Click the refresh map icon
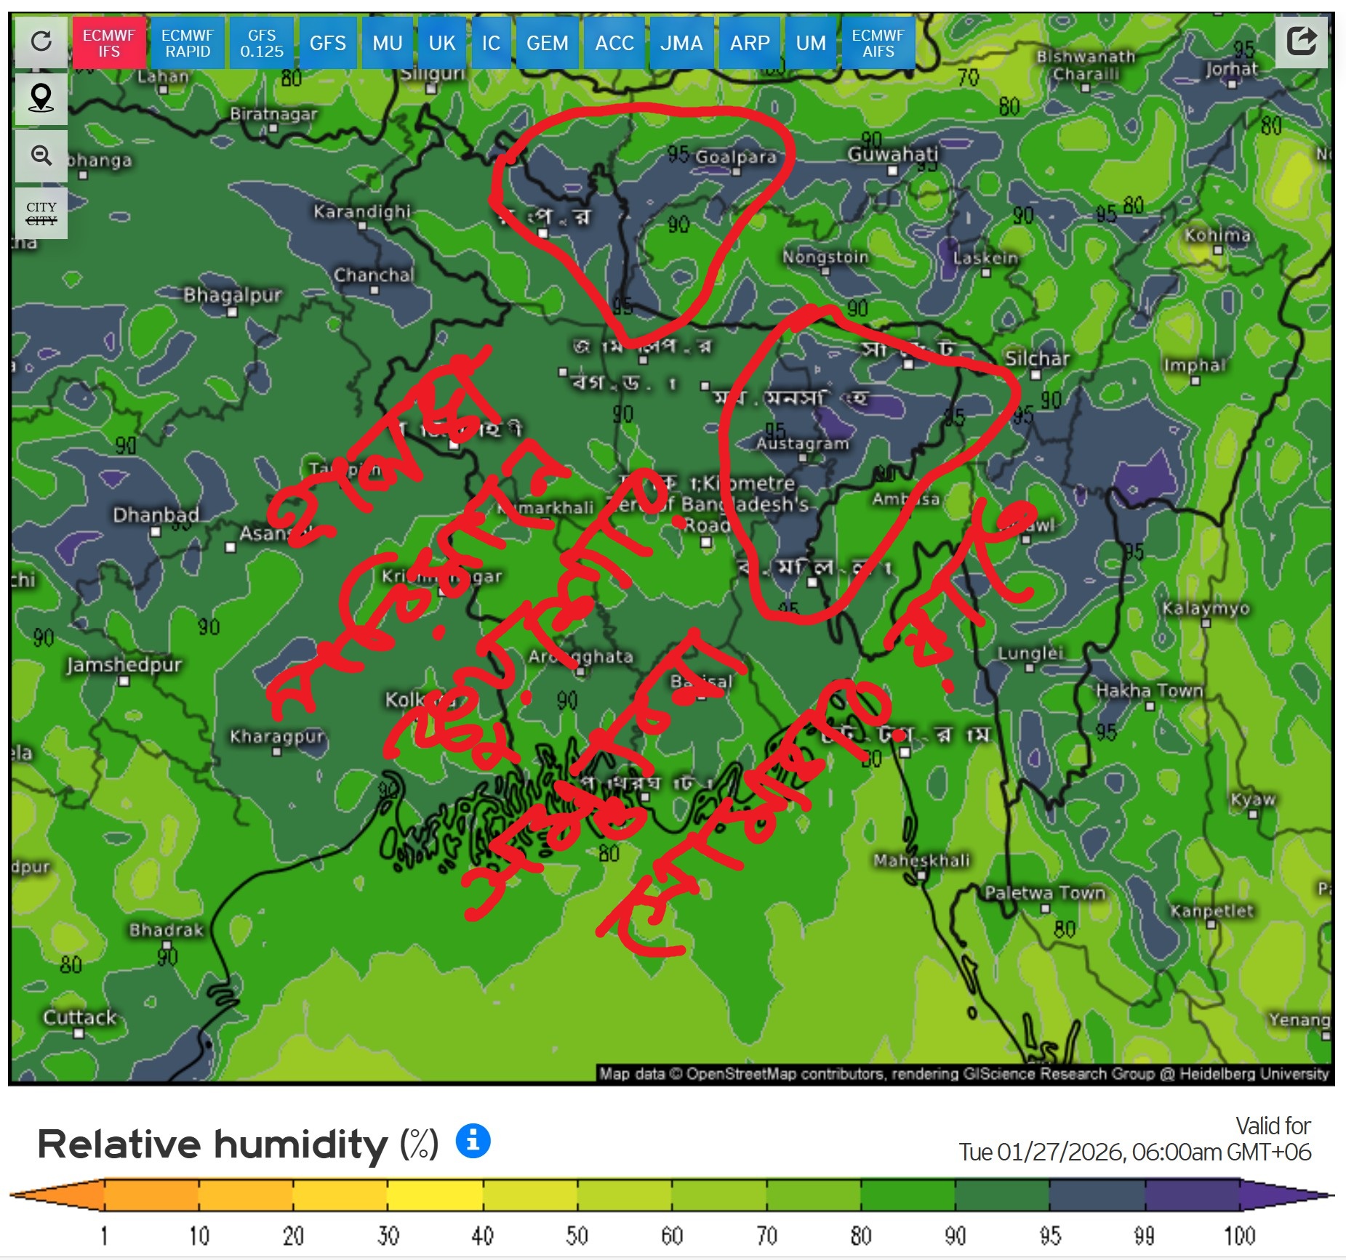 click(x=41, y=42)
